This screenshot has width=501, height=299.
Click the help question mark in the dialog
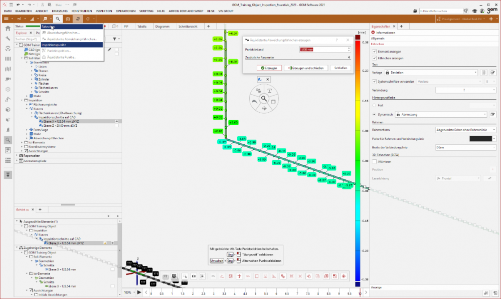pyautogui.click(x=337, y=40)
